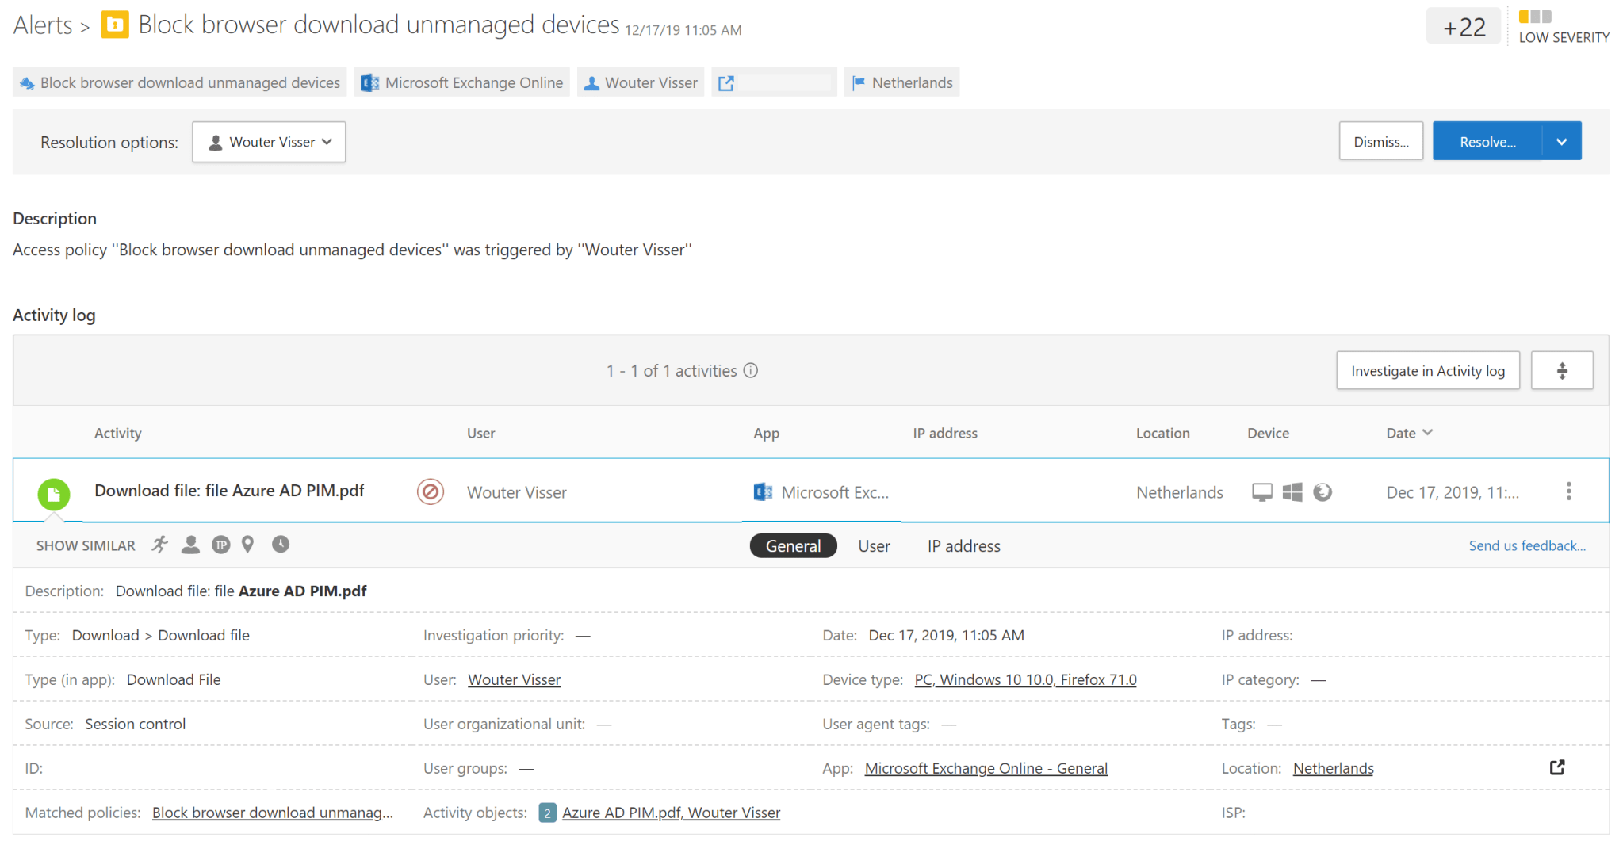Click the running-figure Show Similar activity icon
The width and height of the screenshot is (1623, 845).
pos(159,545)
